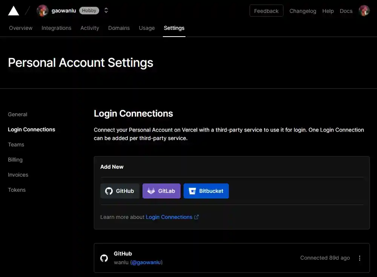Switch to the Domains tab
Viewport: 377px width, 277px height.
tap(119, 28)
